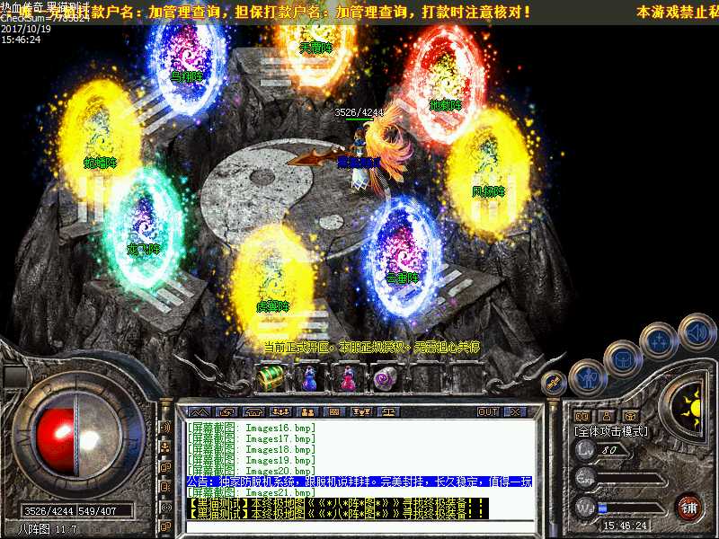This screenshot has height=539, width=719.
Task: Click the Images21.bmp chat line
Action: (252, 492)
